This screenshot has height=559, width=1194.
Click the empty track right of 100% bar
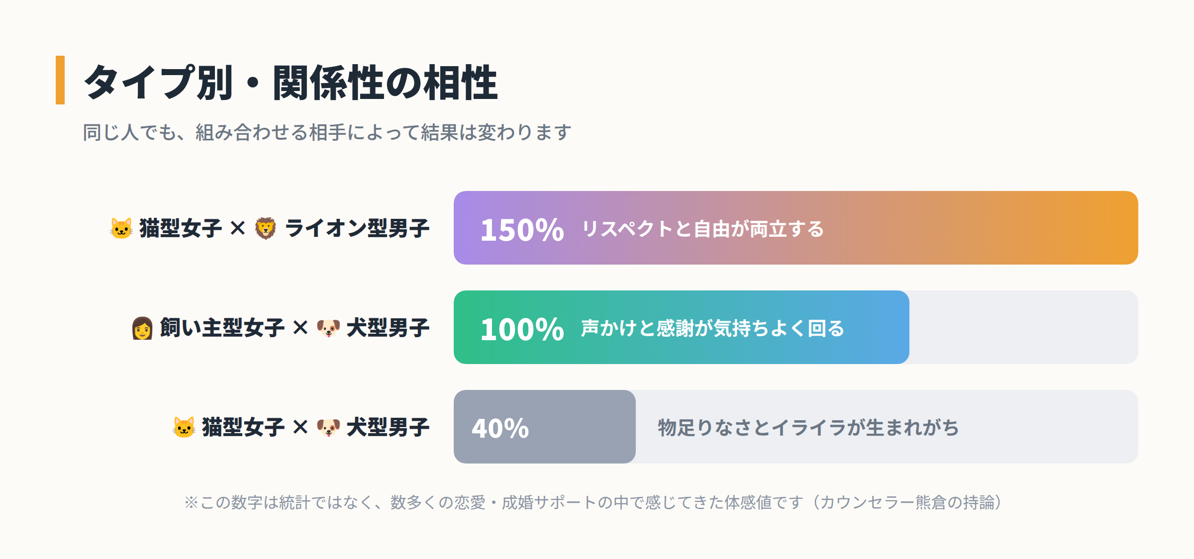pos(1024,327)
